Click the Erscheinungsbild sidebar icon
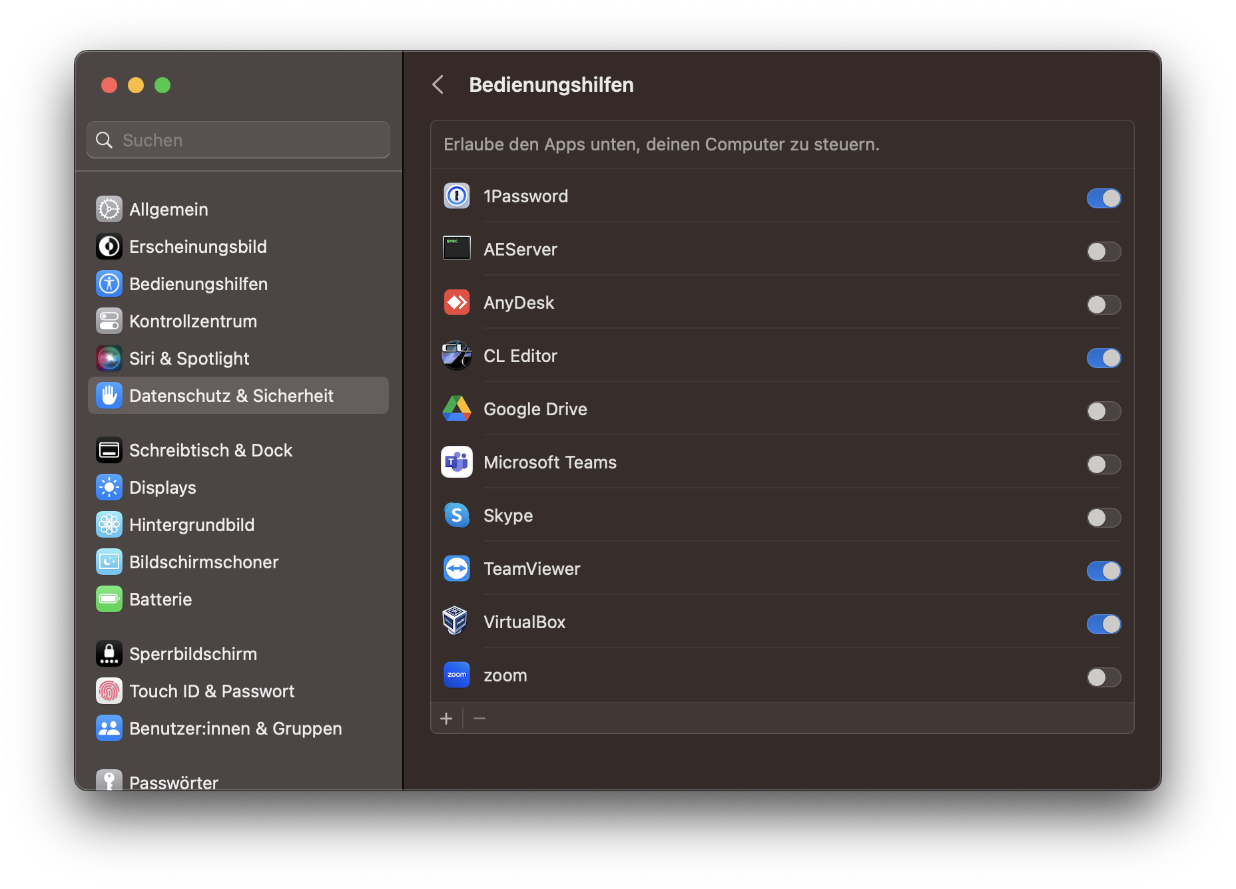Viewport: 1236px width, 889px height. tap(109, 246)
